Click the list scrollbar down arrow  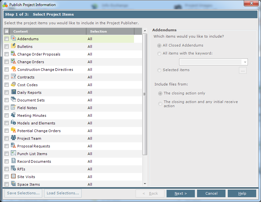pos(145,184)
